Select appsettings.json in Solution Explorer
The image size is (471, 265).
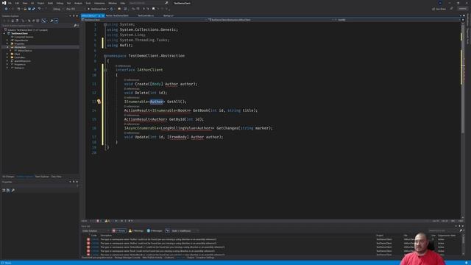tap(22, 61)
